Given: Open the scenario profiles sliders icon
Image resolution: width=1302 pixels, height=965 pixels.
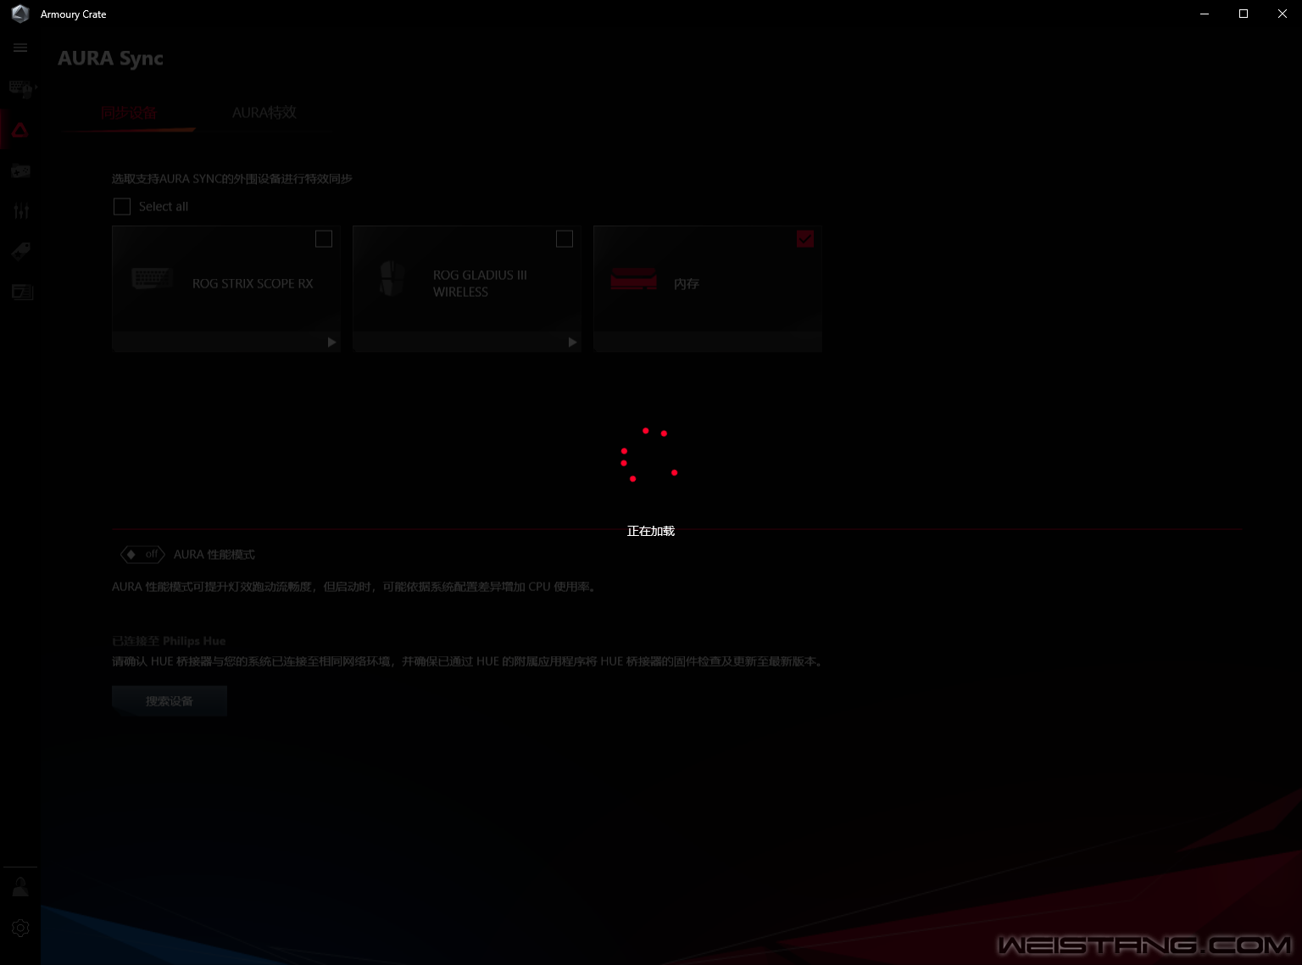Looking at the screenshot, I should [21, 211].
